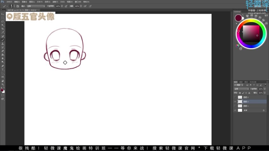This screenshot has height=151, width=269.
Task: Select the Eraser tool
Action: pyautogui.click(x=3, y=51)
